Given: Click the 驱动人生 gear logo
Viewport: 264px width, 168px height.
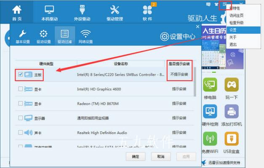Looking at the screenshot, I should (224, 18).
